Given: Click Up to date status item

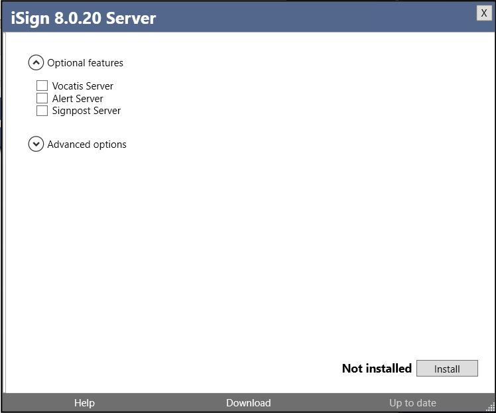Looking at the screenshot, I should [412, 403].
